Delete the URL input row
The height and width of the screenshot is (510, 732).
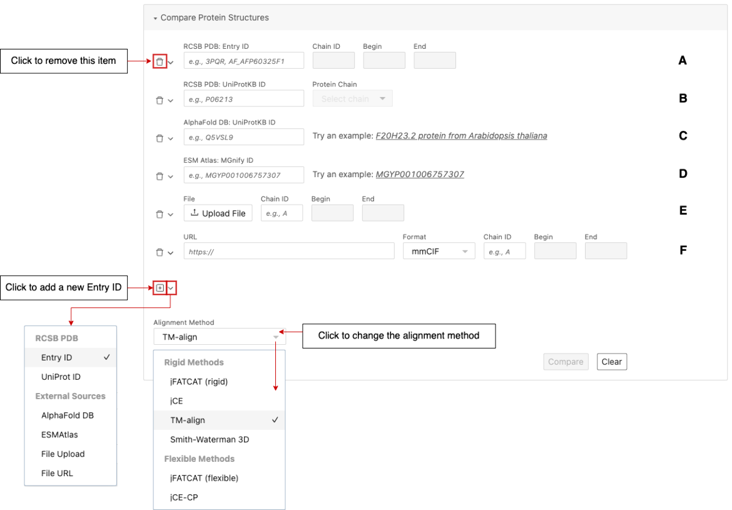[160, 252]
